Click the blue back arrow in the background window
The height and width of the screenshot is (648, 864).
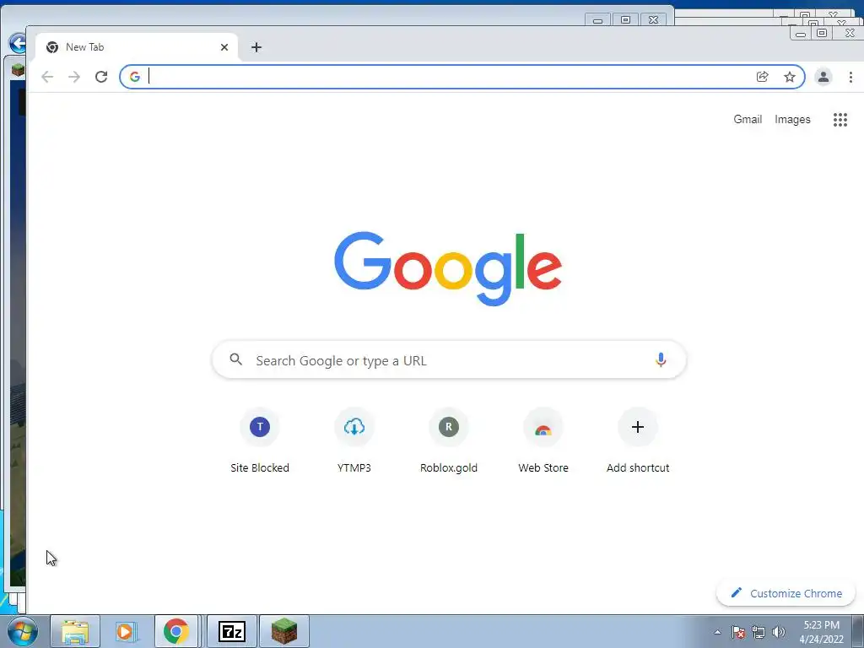[17, 43]
